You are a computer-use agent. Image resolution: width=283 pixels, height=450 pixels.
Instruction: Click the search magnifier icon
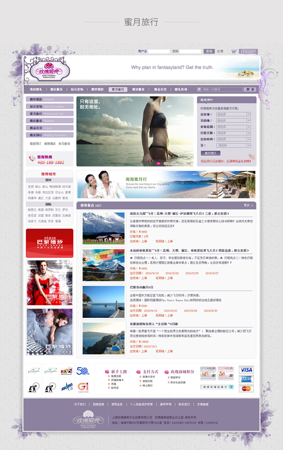point(199,89)
